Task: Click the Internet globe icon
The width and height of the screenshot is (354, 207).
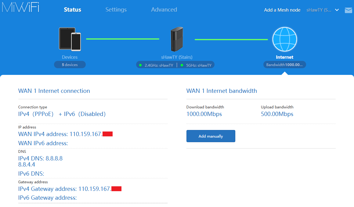Action: point(284,39)
